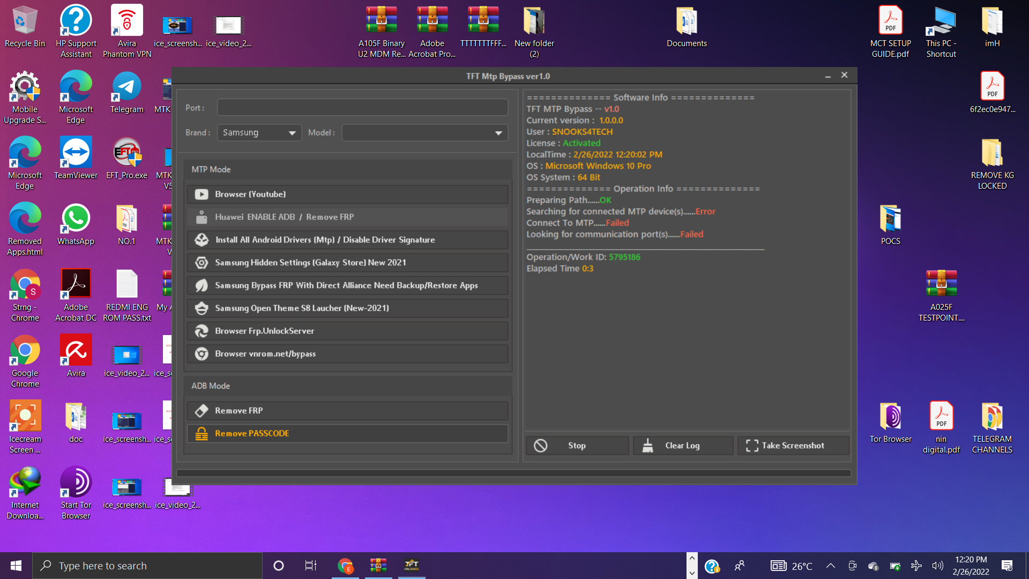Open EFT_Pro.exe desktop shortcut
The height and width of the screenshot is (579, 1029).
coord(127,159)
